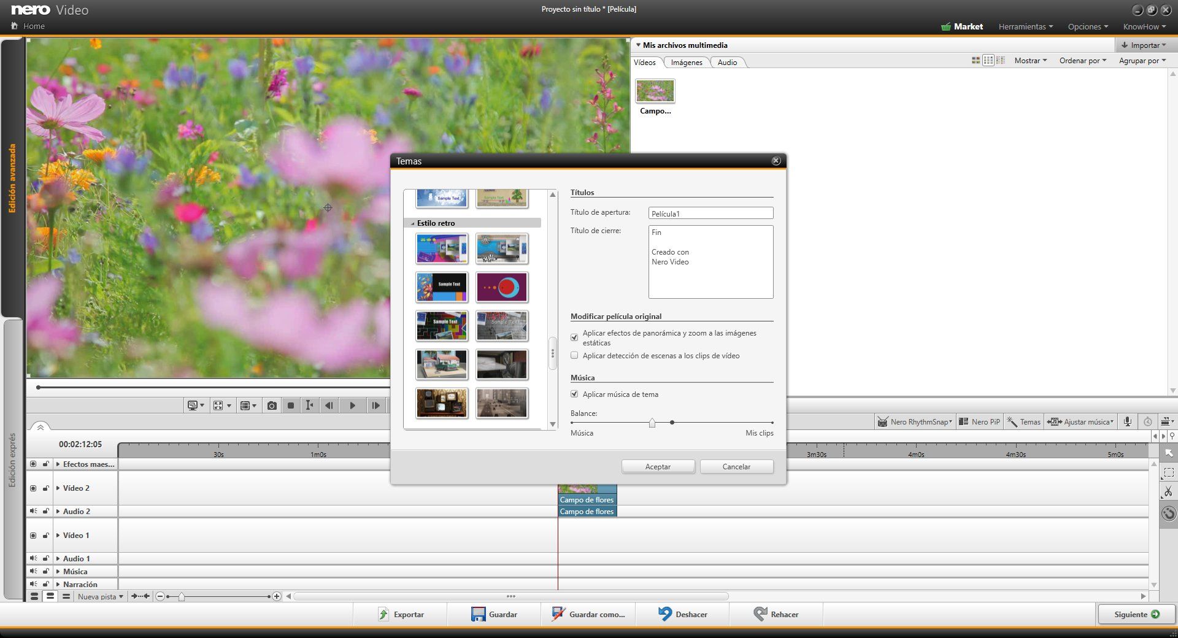
Task: Expand the Vídeo 2 track
Action: [x=58, y=488]
